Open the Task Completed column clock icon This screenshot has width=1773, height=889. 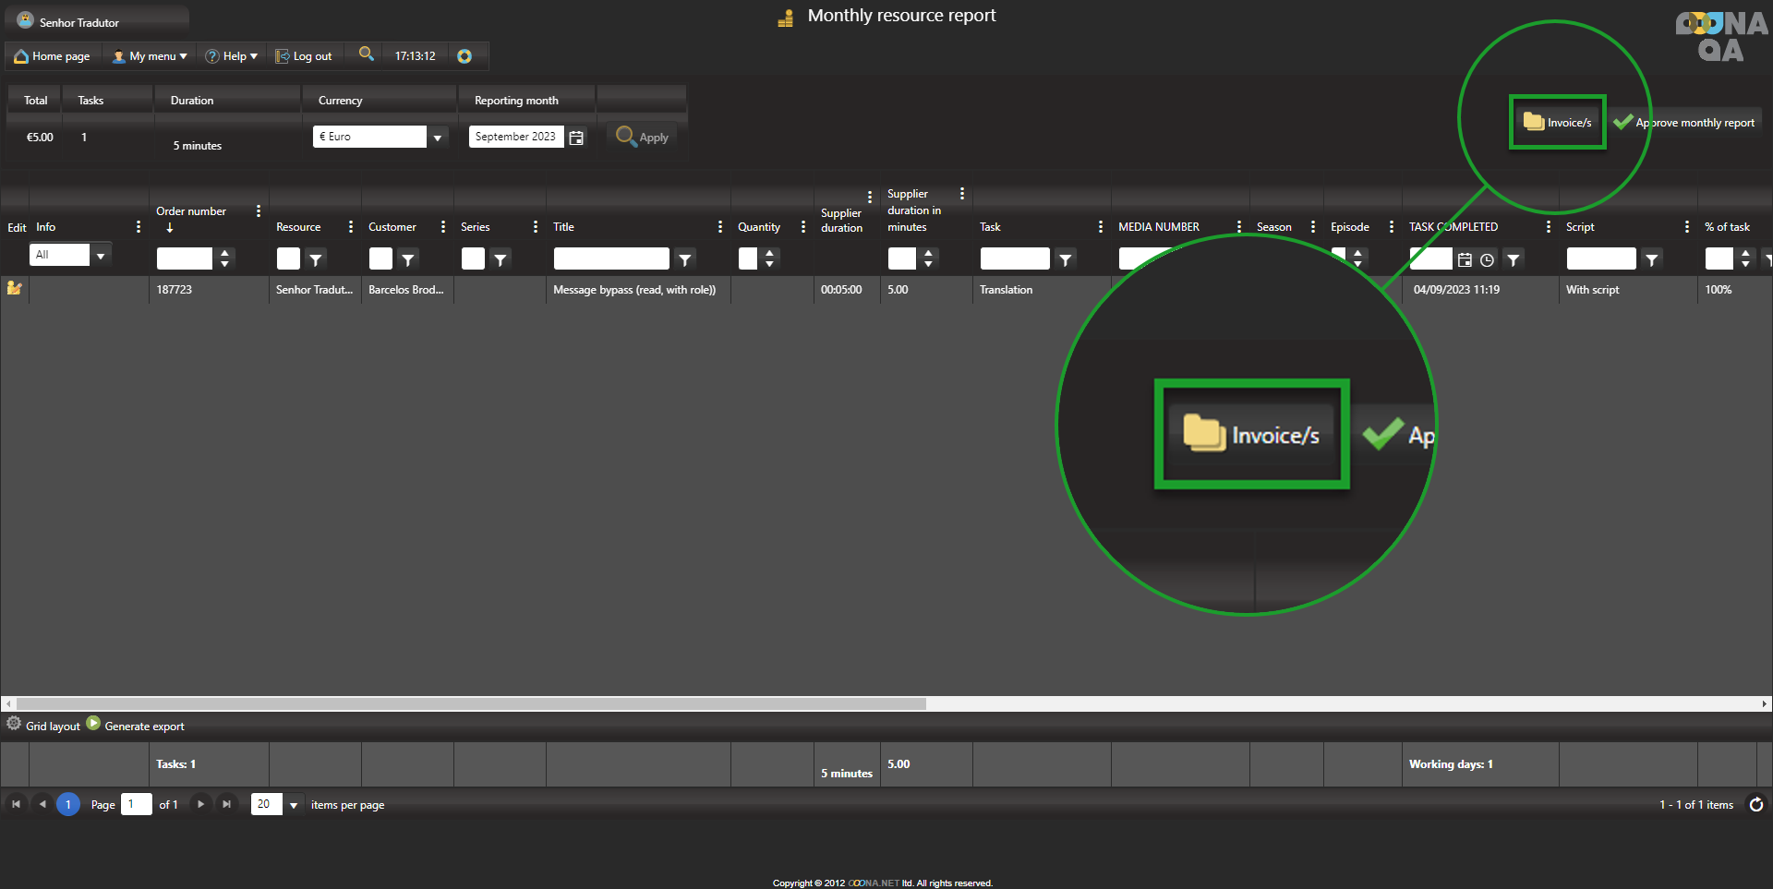point(1487,260)
